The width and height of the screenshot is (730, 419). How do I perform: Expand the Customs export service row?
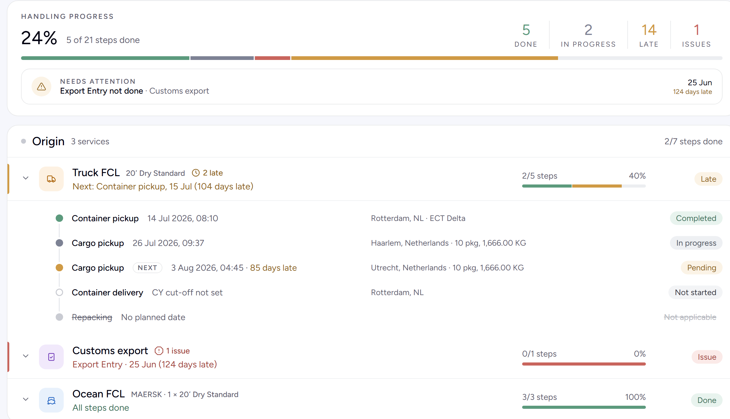tap(26, 356)
